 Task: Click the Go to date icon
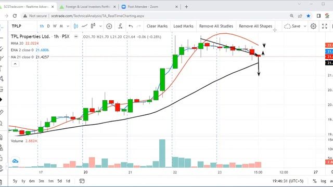click(82, 181)
